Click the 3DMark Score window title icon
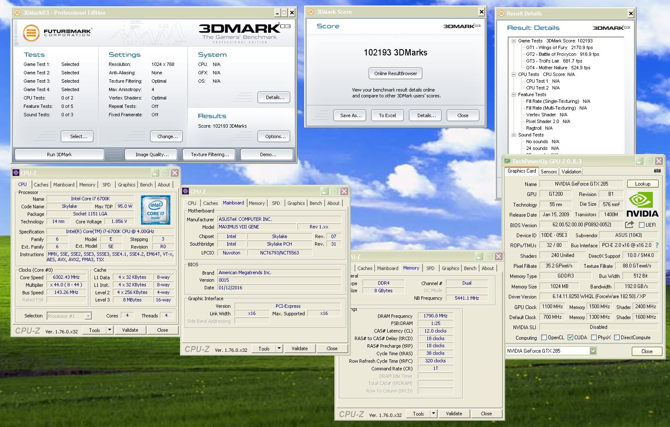 (x=311, y=12)
